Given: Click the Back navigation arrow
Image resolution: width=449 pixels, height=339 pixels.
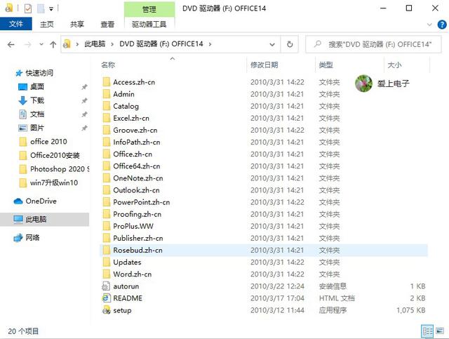Looking at the screenshot, I should [x=11, y=44].
